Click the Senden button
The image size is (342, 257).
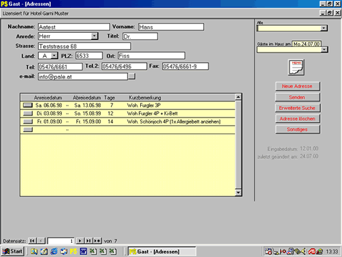[x=297, y=97]
